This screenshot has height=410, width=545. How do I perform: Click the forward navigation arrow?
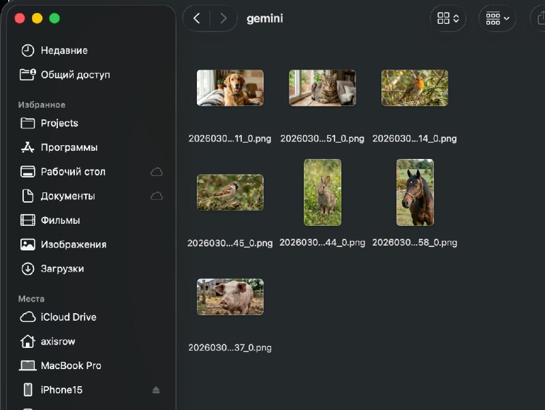point(223,18)
